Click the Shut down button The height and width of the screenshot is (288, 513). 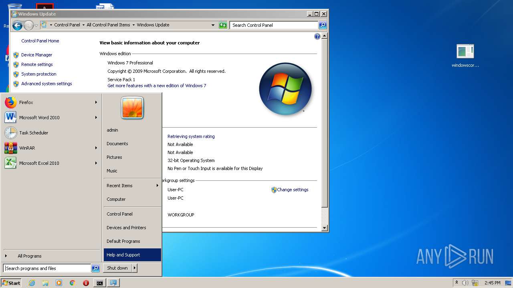pyautogui.click(x=117, y=268)
